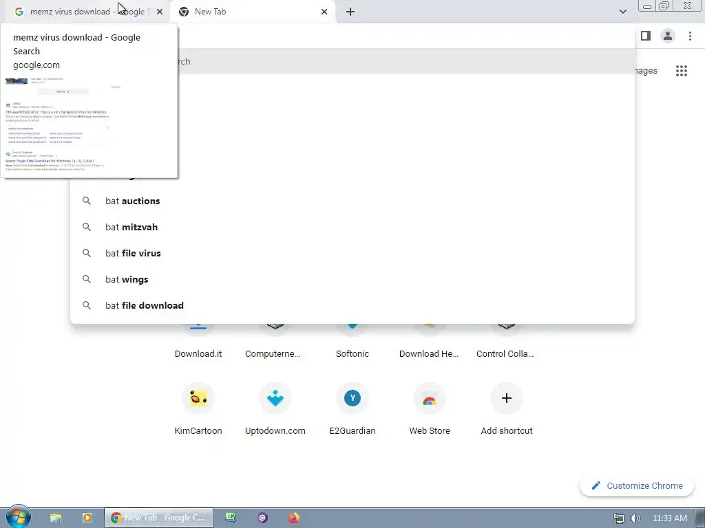Select the Chrome New Tab taskbar button

pyautogui.click(x=159, y=518)
